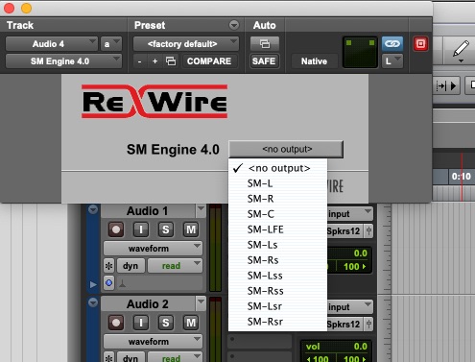Image resolution: width=475 pixels, height=362 pixels.
Task: Click the 0:10 timeline ruler marker
Action: (461, 177)
